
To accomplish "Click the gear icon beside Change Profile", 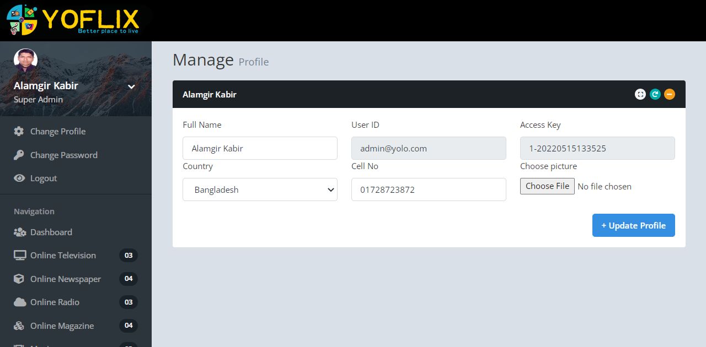I will point(19,131).
